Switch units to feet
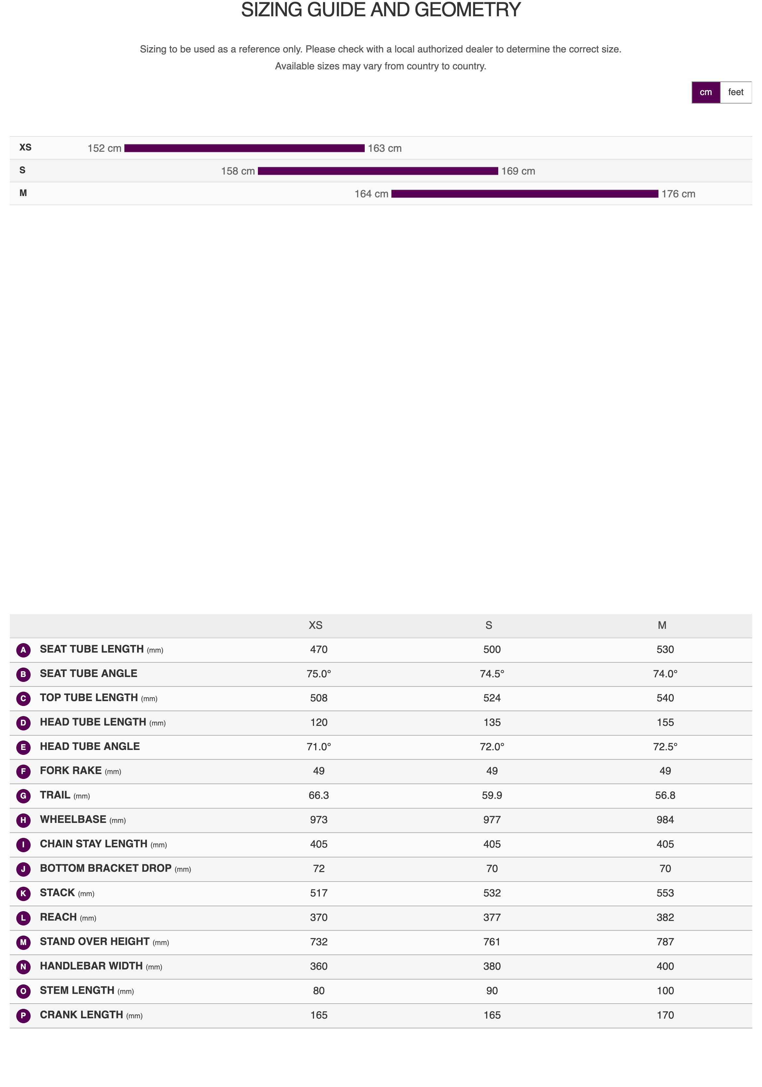 tap(735, 92)
